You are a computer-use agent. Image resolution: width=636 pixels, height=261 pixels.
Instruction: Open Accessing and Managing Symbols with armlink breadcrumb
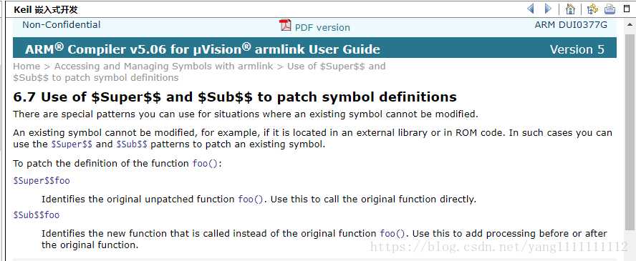coord(164,66)
